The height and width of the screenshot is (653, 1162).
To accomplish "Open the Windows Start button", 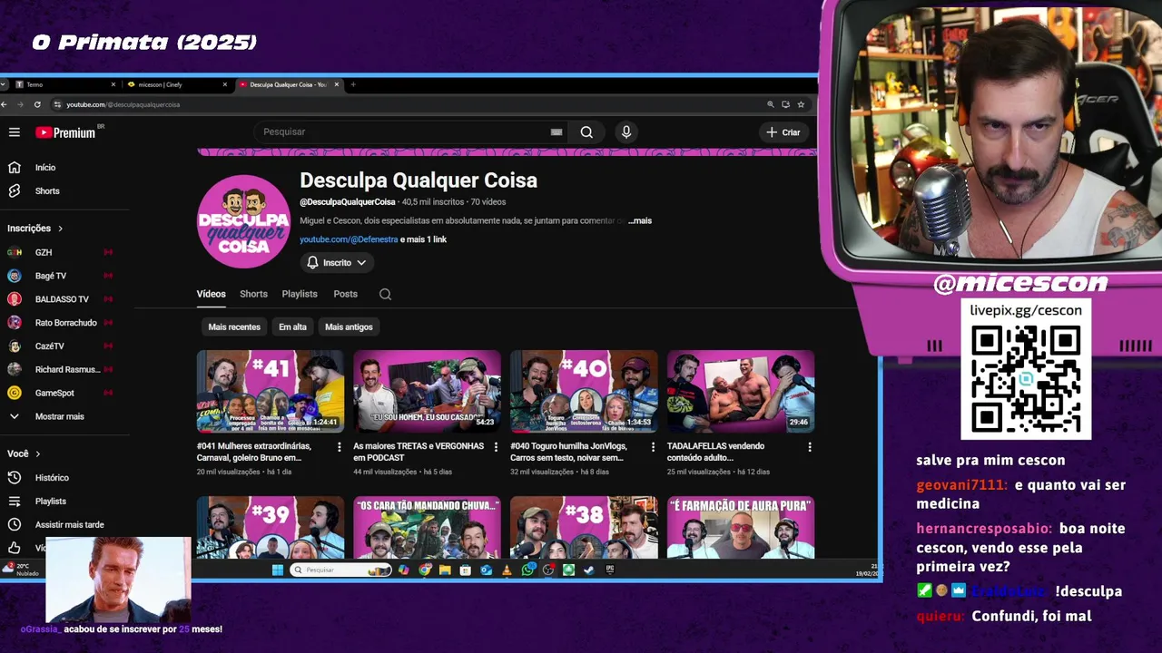I will coord(278,570).
